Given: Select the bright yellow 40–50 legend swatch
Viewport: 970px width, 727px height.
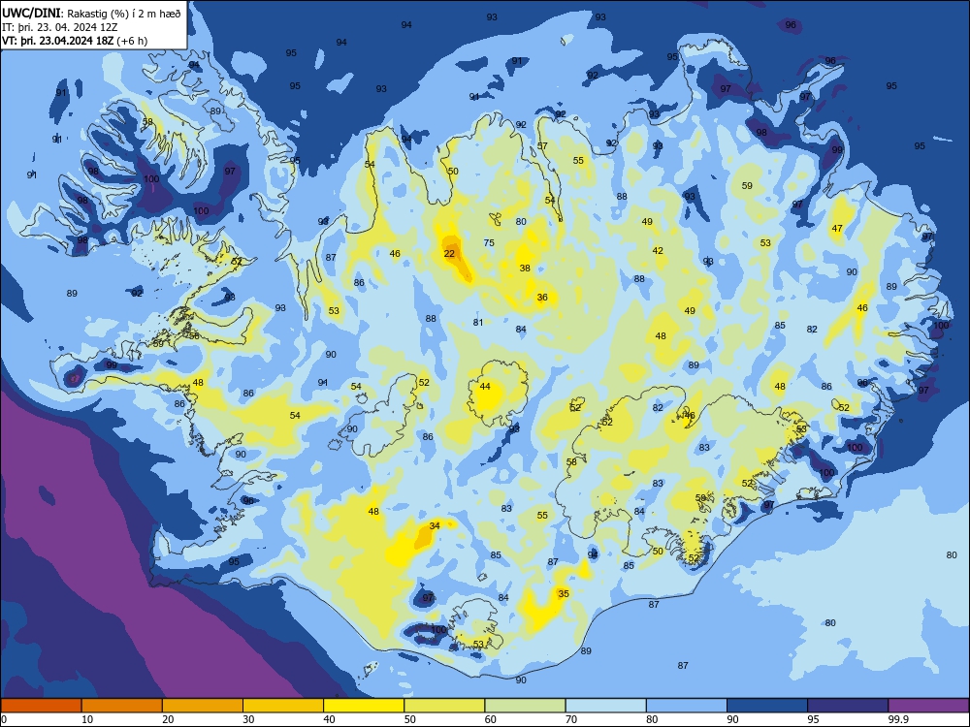Looking at the screenshot, I should (x=364, y=706).
